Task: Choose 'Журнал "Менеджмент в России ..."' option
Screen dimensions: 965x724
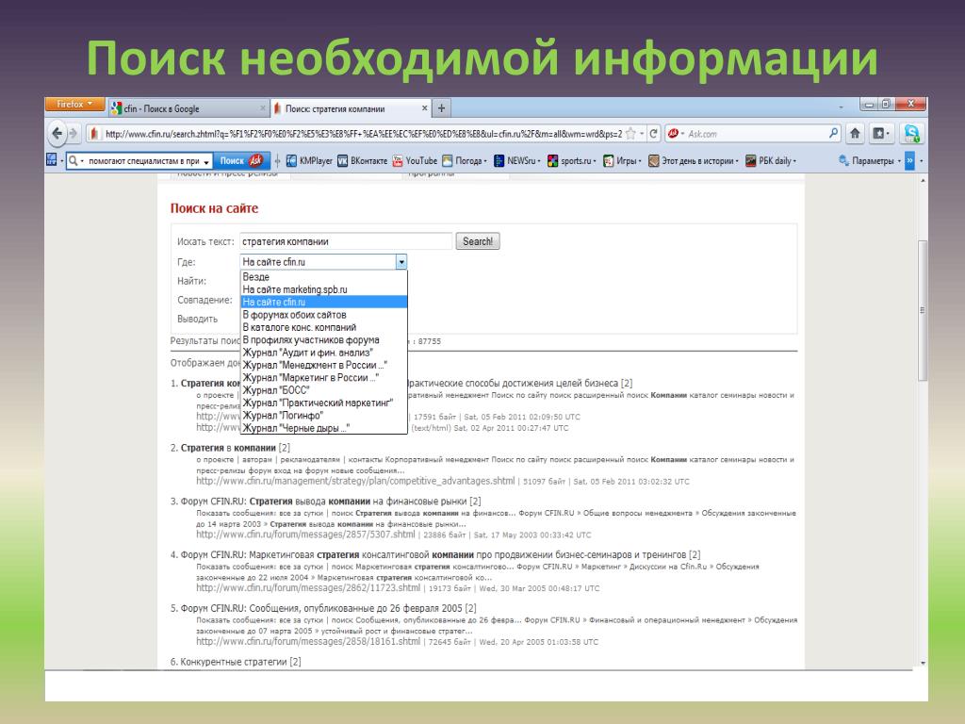Action: (323, 365)
